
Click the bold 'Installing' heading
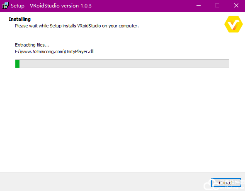[x=19, y=19]
